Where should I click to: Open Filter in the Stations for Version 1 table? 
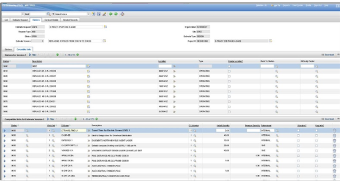pos(33,55)
